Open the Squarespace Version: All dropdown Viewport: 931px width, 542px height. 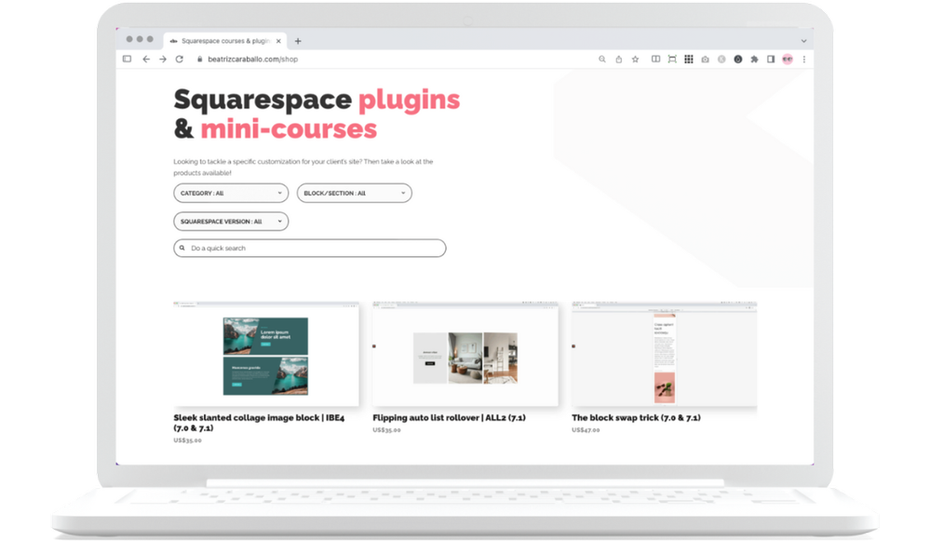pyautogui.click(x=231, y=222)
